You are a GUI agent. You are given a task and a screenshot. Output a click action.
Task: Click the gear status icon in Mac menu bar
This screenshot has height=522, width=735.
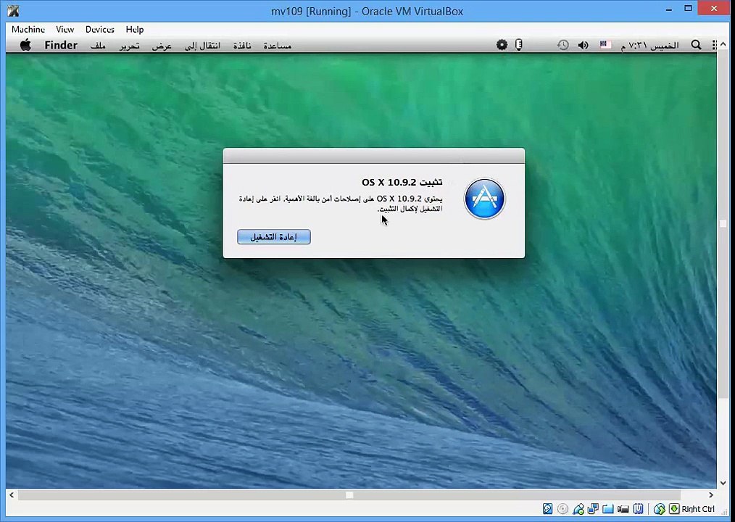tap(502, 45)
